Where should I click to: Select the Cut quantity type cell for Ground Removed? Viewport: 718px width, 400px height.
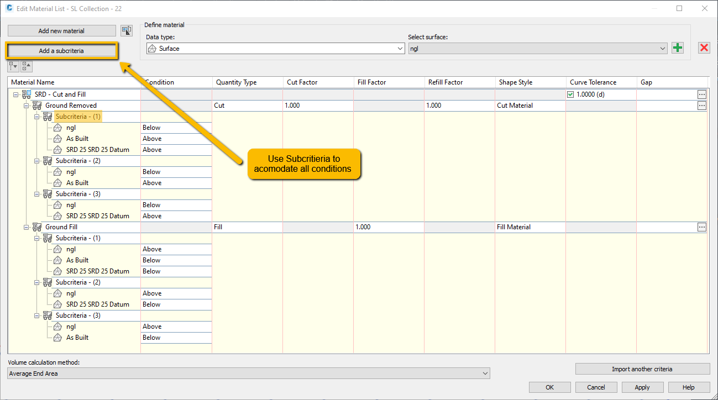247,105
